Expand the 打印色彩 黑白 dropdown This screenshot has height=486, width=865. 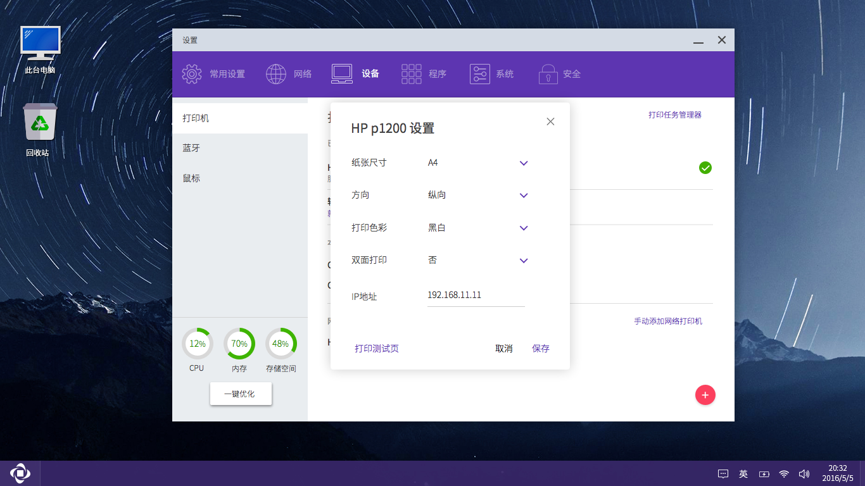pos(524,228)
